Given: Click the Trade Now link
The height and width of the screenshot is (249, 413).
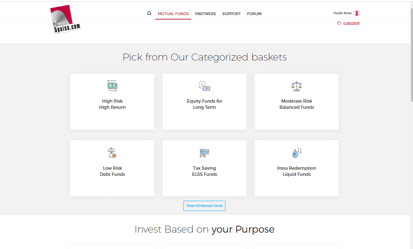Looking at the screenshot, I should point(342,13).
